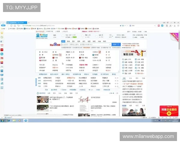The height and width of the screenshot is (144, 180).
Task: Close the red 预售定金翻倍 floating ad
Action: [x=178, y=107]
